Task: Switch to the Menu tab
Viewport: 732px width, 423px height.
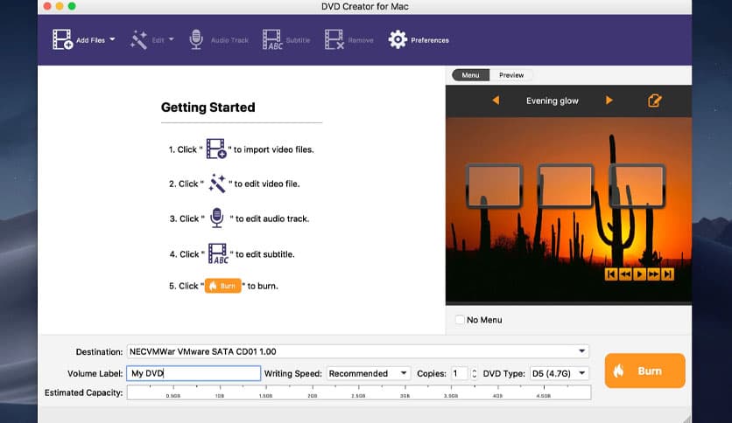Action: click(x=470, y=75)
